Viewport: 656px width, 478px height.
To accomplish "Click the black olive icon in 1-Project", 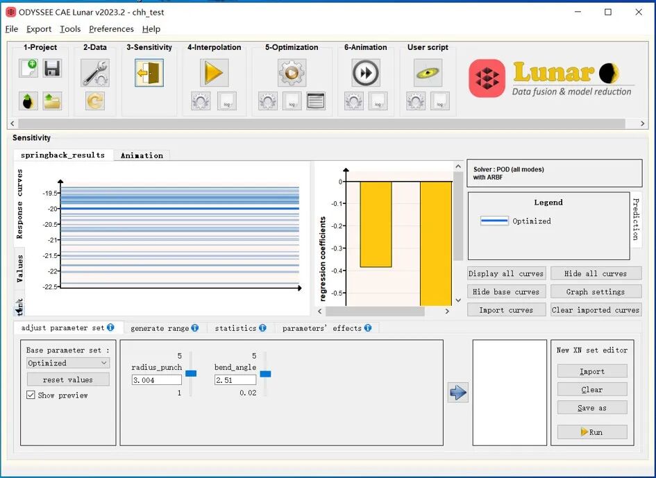I will pos(28,101).
